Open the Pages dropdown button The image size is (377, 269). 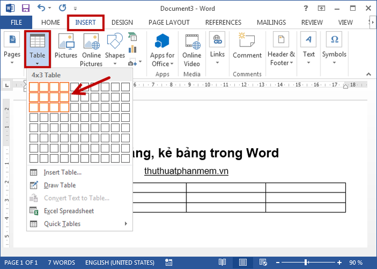[x=12, y=49]
